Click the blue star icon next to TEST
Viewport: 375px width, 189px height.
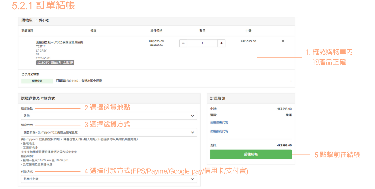point(44,46)
